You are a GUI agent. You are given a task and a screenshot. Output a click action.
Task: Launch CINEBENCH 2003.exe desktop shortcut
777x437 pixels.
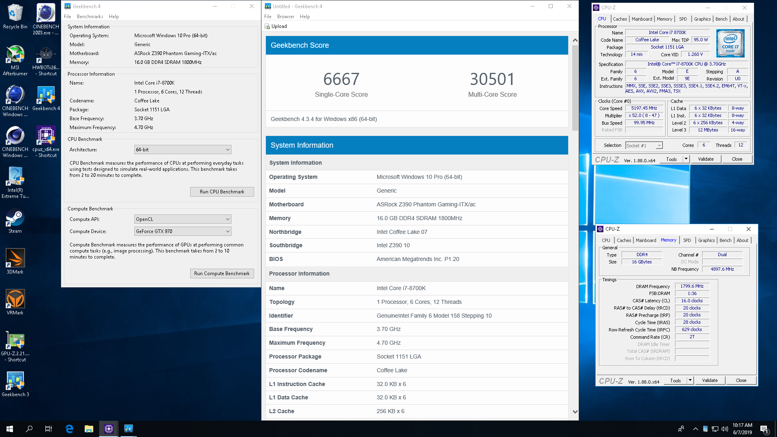coord(46,19)
